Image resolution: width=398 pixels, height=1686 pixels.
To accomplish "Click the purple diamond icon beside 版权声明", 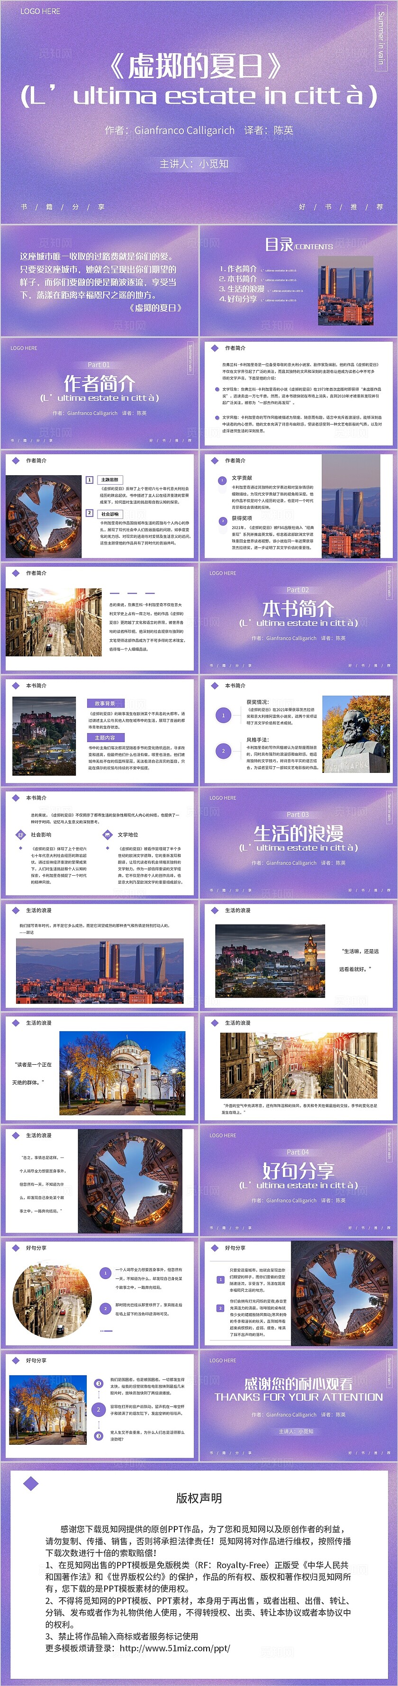I will click(31, 1485).
